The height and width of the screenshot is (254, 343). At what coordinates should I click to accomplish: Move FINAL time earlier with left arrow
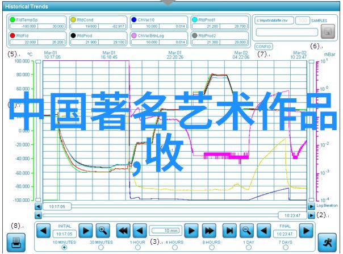click(x=263, y=231)
